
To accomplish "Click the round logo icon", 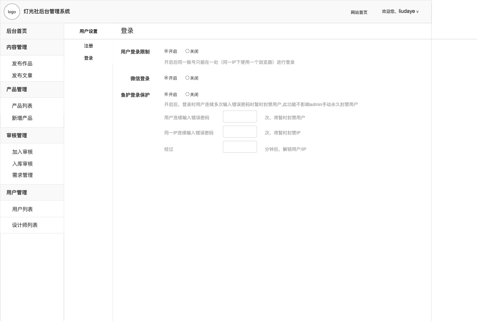I will (12, 12).
